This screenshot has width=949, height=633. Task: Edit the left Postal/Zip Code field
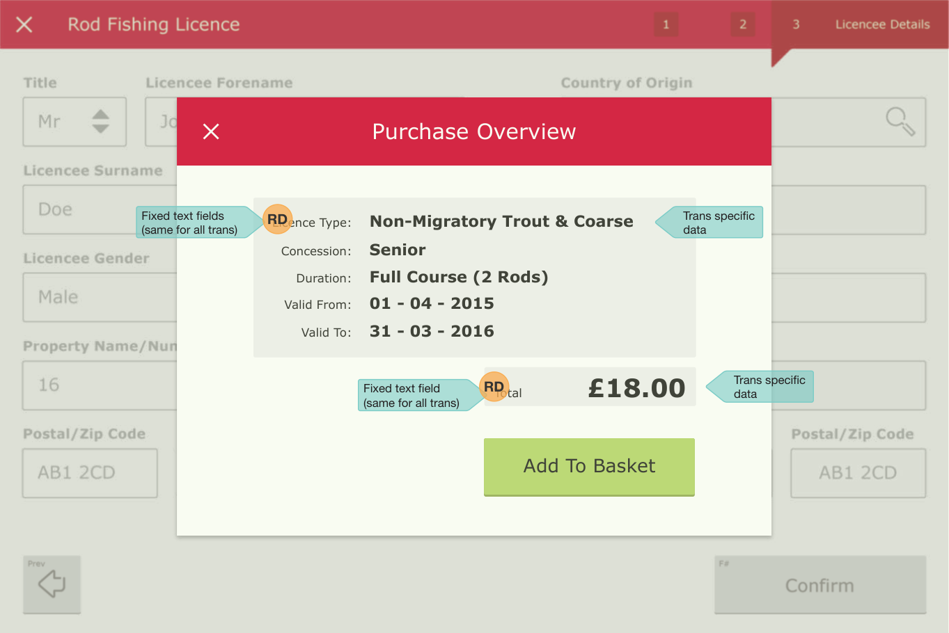[90, 473]
